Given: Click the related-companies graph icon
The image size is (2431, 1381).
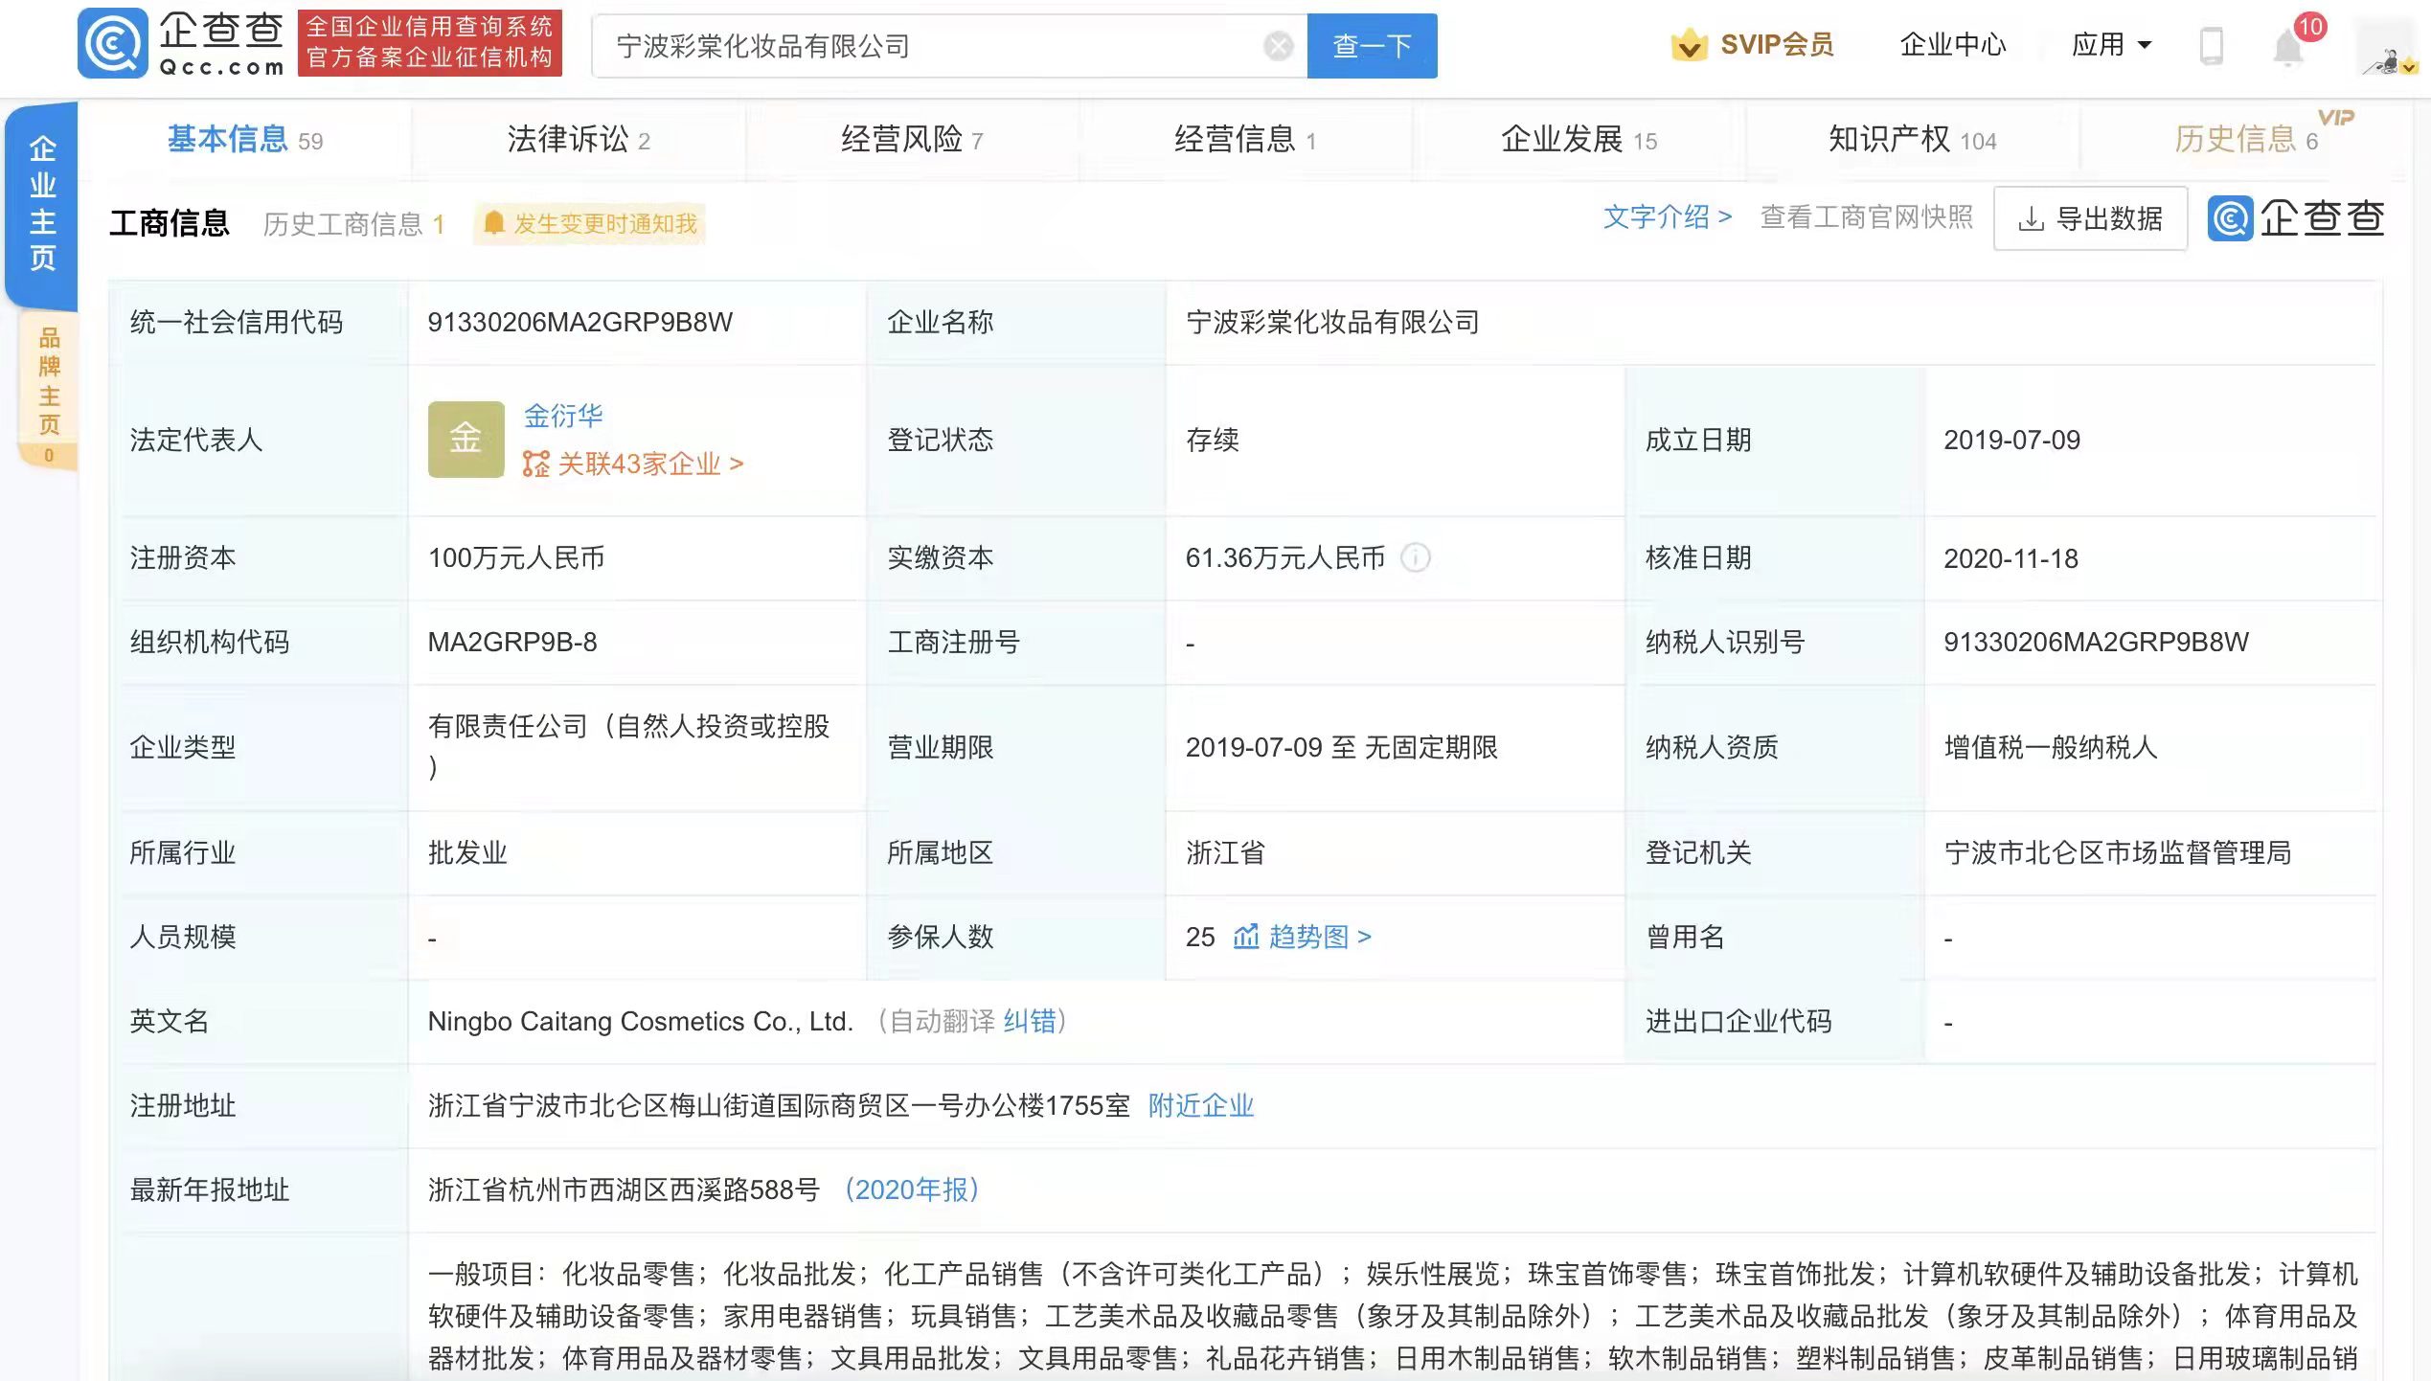Looking at the screenshot, I should click(535, 464).
